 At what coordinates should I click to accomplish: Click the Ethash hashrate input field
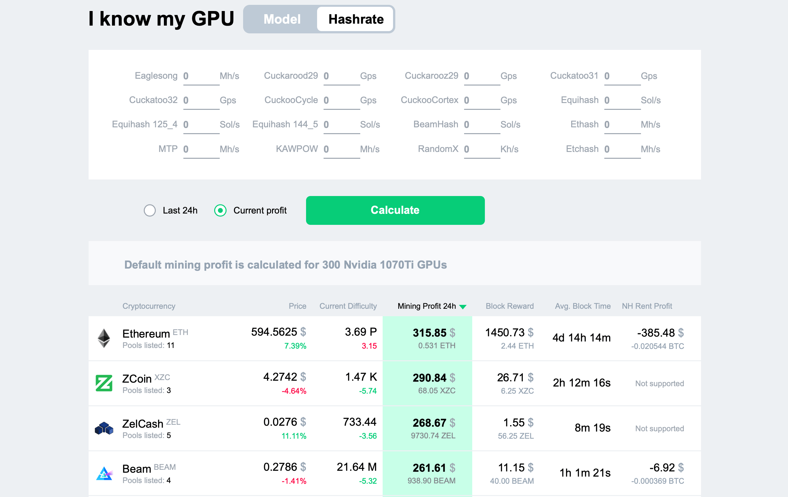[617, 124]
